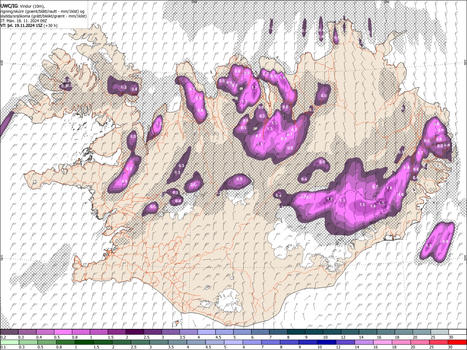Click the dark teal 8–9 snow legend swatch

[296, 332]
